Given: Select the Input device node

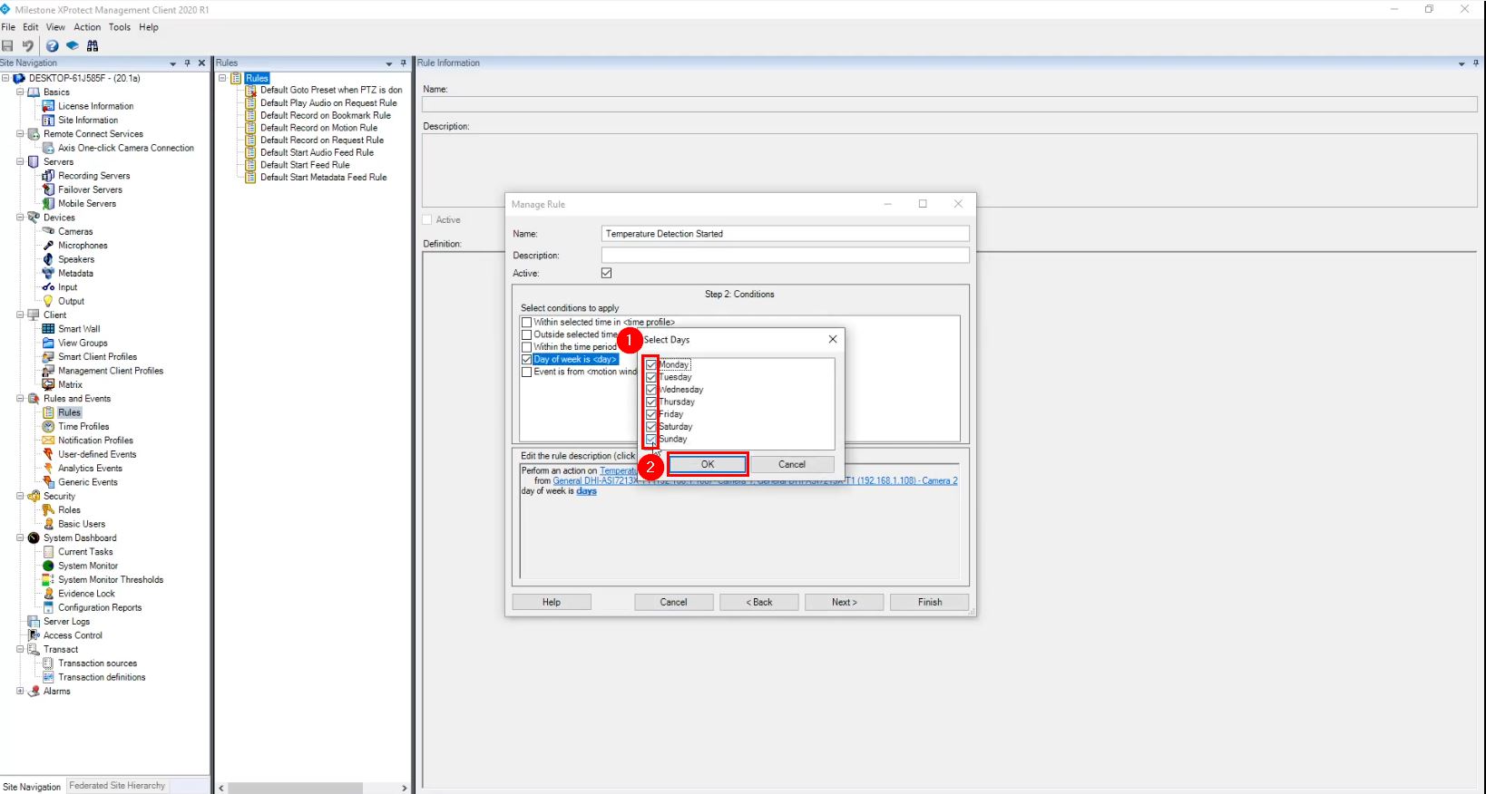Looking at the screenshot, I should [x=68, y=287].
